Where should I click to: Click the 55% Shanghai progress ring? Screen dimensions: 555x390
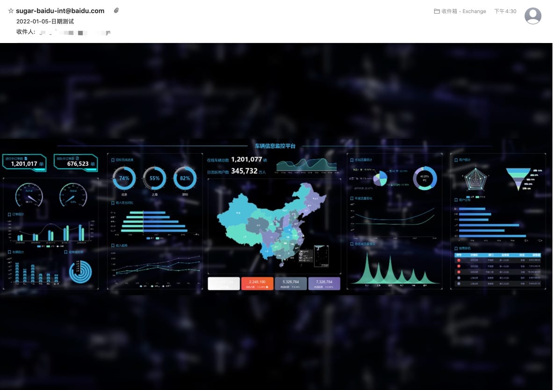(155, 178)
